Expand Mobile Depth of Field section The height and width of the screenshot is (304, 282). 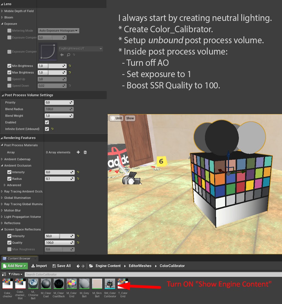2,11
